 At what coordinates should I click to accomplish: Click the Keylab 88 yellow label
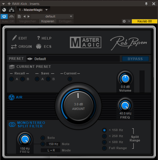coord(145,21)
